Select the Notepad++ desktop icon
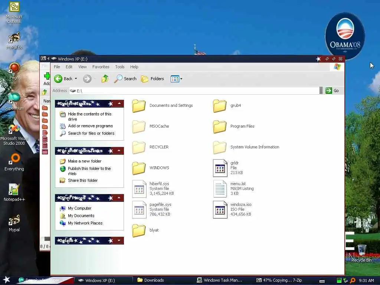The height and width of the screenshot is (285, 380). pyautogui.click(x=14, y=193)
